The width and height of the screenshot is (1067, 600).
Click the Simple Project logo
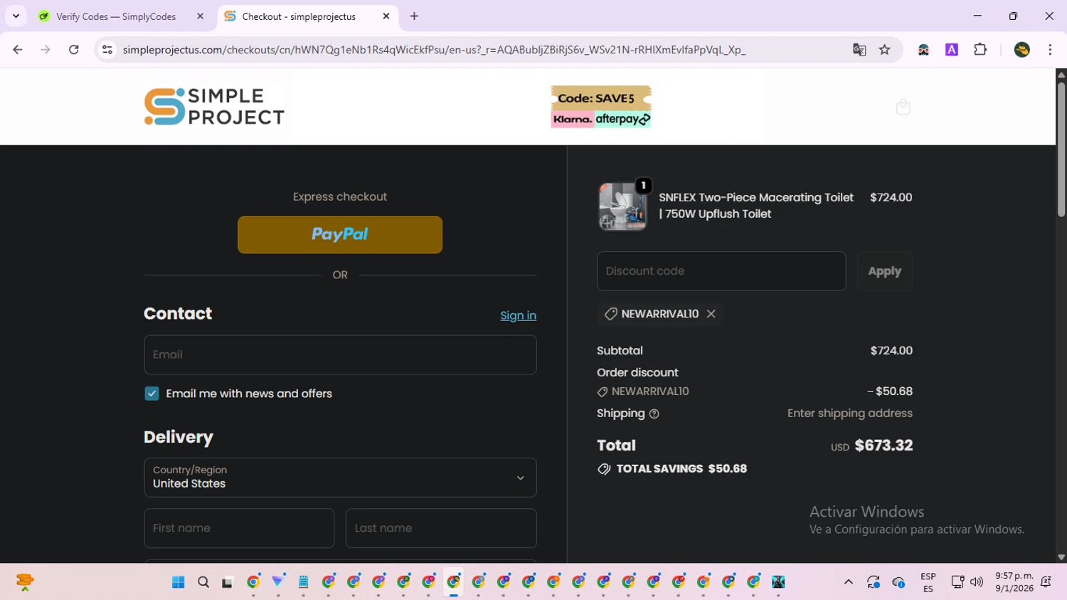[214, 107]
